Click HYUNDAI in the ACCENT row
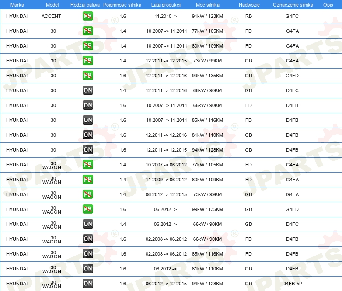The width and height of the screenshot is (342, 291). click(x=17, y=16)
